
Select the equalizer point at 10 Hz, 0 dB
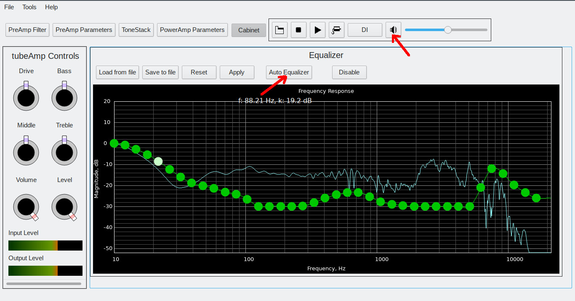pos(114,143)
